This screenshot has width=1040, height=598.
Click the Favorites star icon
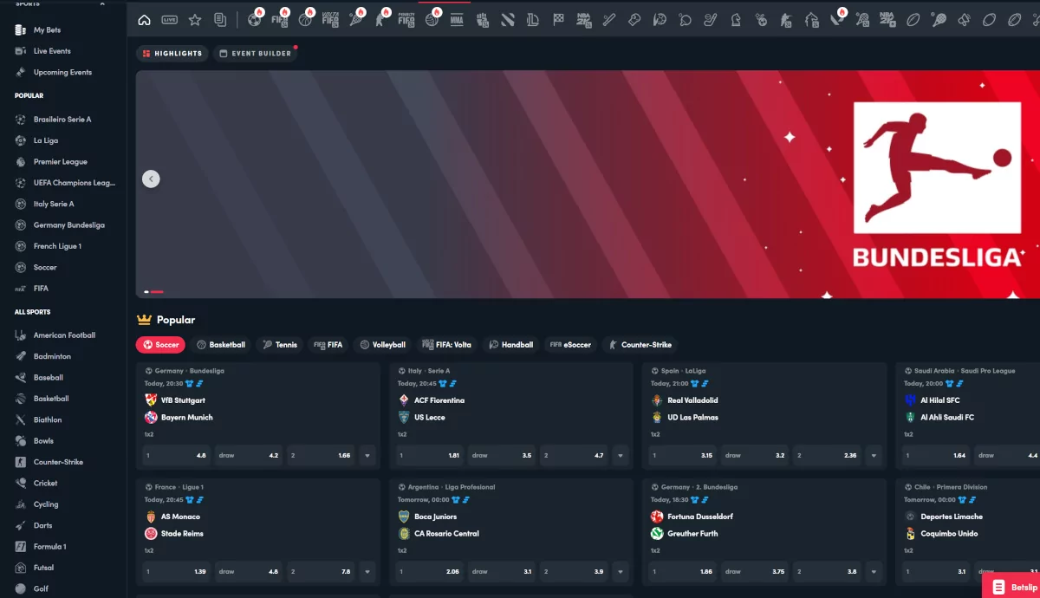(x=195, y=20)
